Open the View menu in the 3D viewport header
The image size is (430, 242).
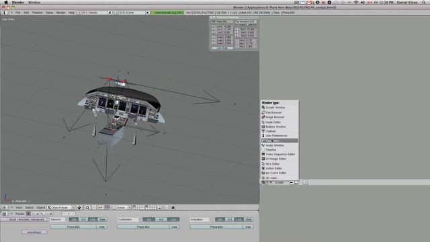(x=19, y=208)
